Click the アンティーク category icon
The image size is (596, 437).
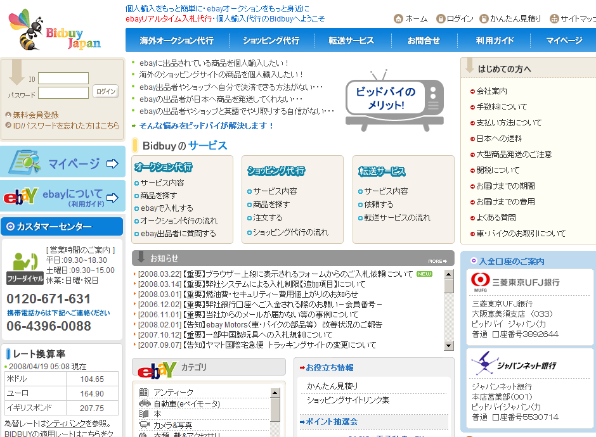click(x=144, y=392)
